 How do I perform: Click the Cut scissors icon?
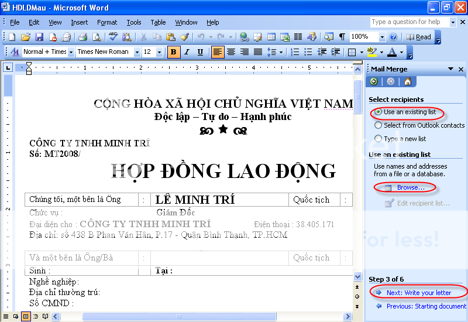point(143,37)
